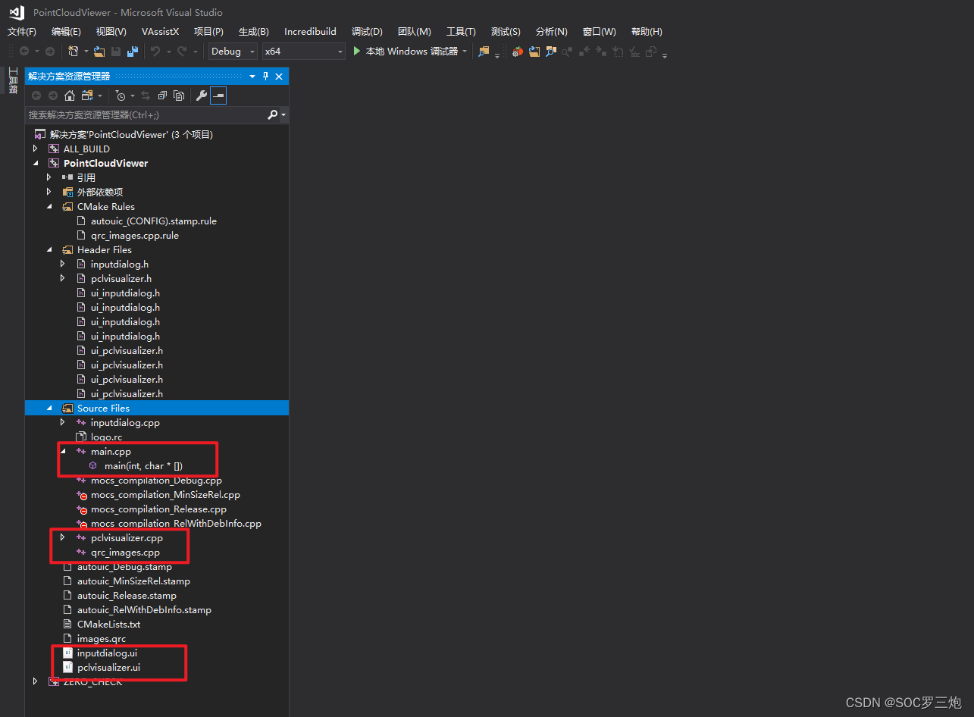Select mocs_compilation_Debug.cpp file

(x=156, y=480)
